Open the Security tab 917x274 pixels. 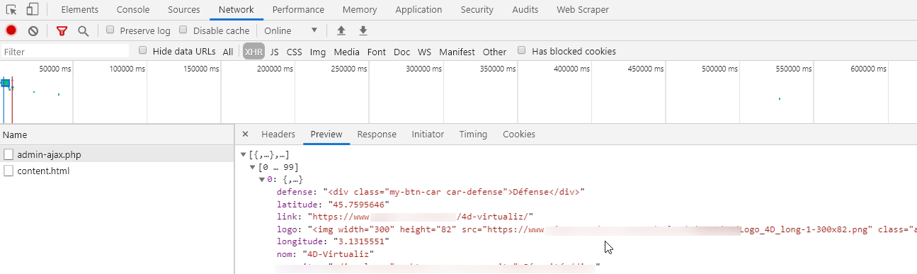tap(477, 10)
